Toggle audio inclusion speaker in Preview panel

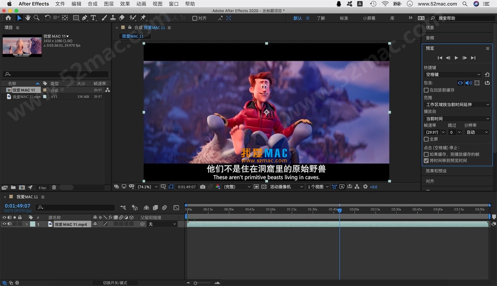click(469, 83)
